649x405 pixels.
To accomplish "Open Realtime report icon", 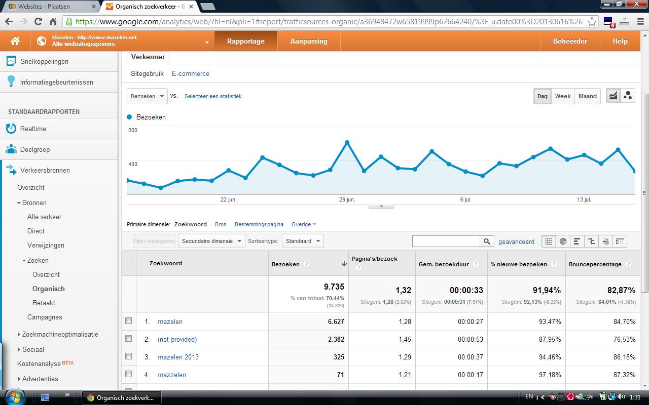I will (x=11, y=129).
